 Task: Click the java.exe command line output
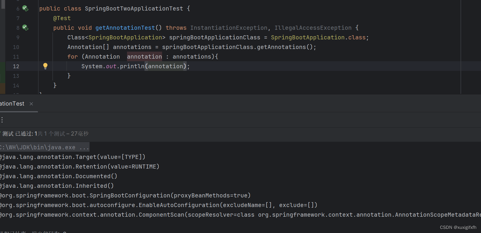(x=44, y=147)
